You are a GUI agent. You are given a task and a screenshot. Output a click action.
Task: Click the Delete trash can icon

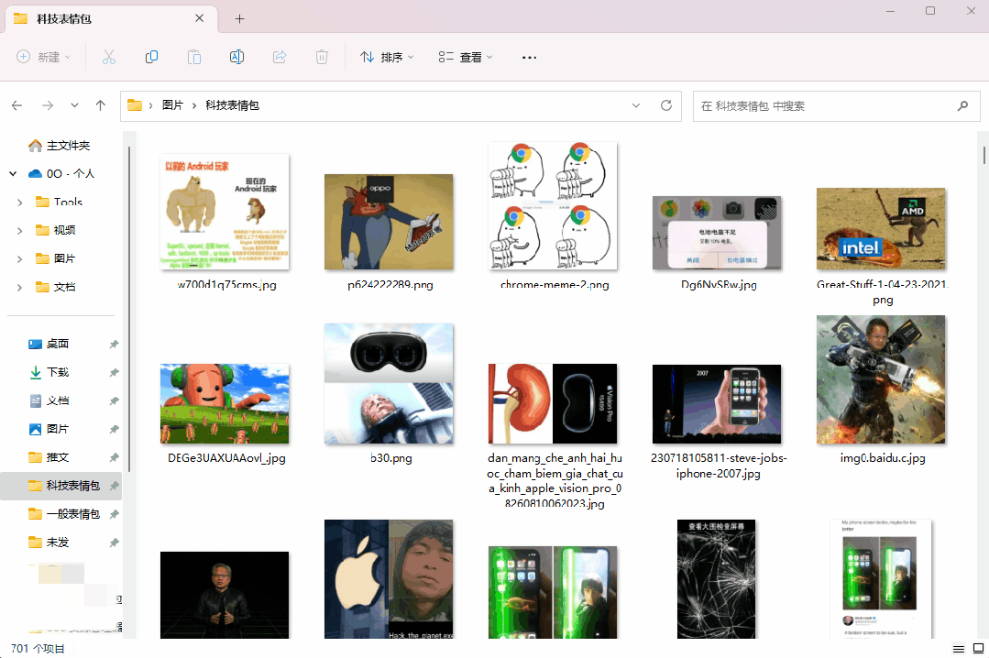tap(322, 58)
